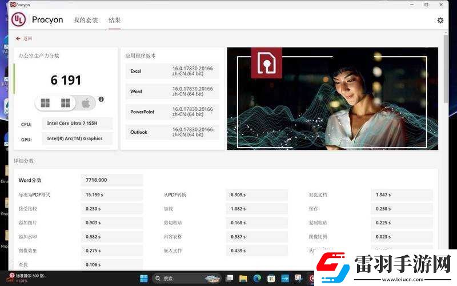Click the 15.199 s PDF export value
Screen dimensions: 457x286
click(x=112, y=194)
